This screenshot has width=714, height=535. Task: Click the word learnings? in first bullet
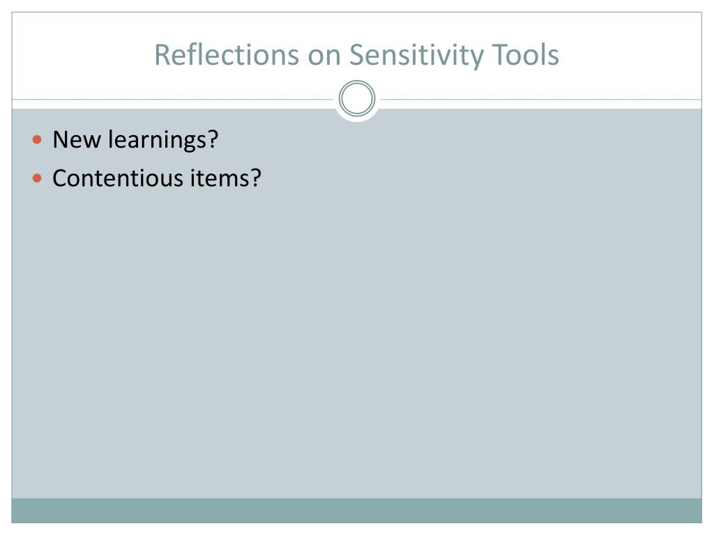pos(163,140)
